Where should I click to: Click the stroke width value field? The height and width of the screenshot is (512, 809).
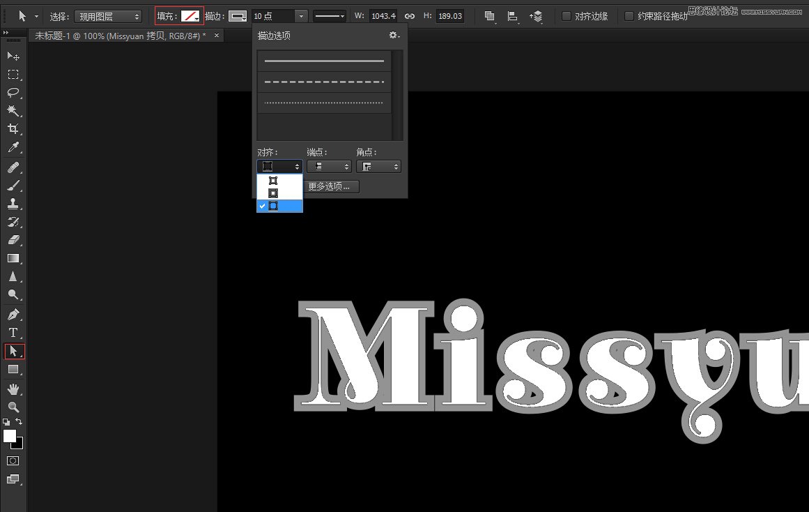(273, 17)
